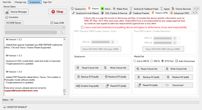Click the changelog scroll up arrow
The height and width of the screenshot is (110, 202).
(x=64, y=39)
